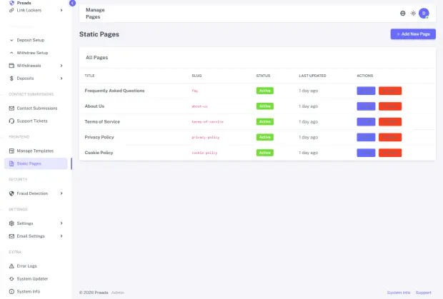Click the 'about-us' slug
This screenshot has height=299, width=443.
[199, 106]
